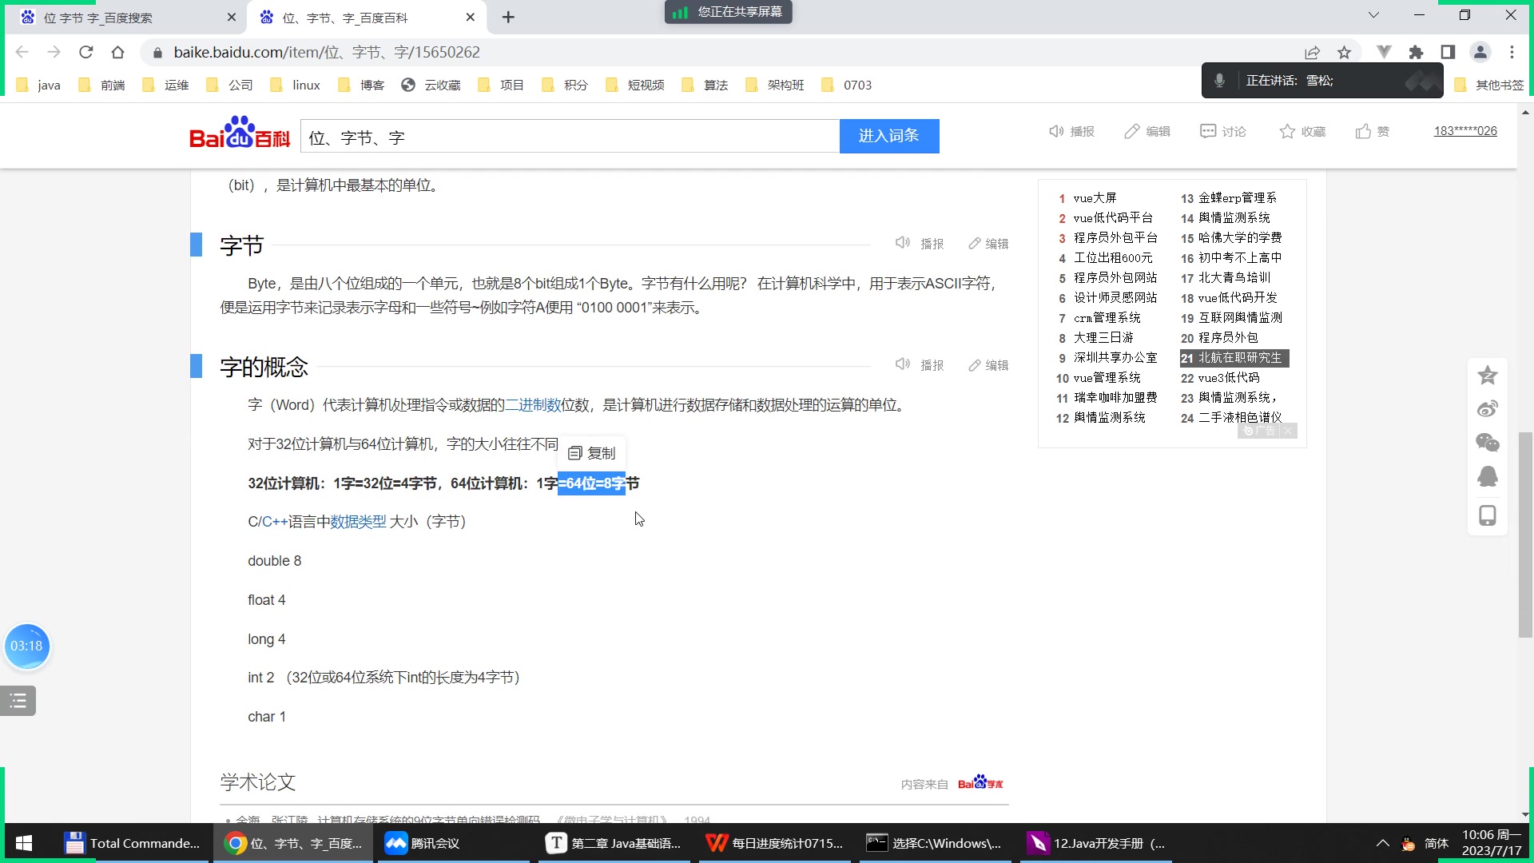Click the 收藏 star icon in header
Viewport: 1534px width, 863px height.
click(x=1287, y=132)
